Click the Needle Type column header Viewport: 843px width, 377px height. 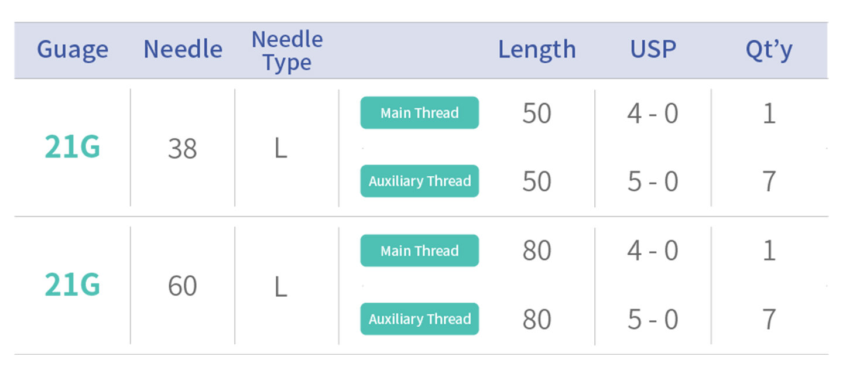[287, 51]
